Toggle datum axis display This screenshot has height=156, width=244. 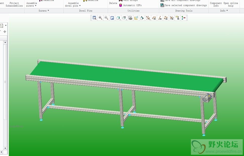[160, 18]
